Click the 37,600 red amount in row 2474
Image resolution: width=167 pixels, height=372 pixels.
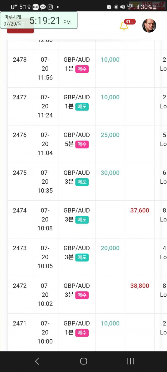[140, 210]
